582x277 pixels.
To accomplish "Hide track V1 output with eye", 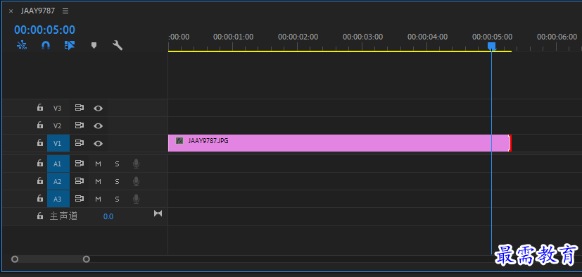I will click(98, 143).
